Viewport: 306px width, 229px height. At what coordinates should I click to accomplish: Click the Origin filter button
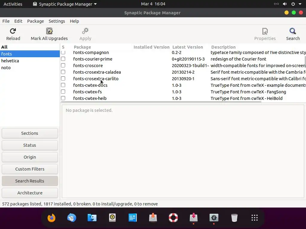[30, 157]
